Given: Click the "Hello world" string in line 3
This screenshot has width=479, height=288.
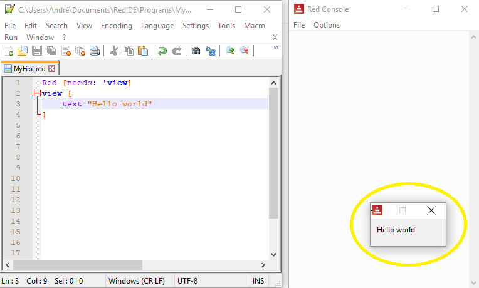Looking at the screenshot, I should (120, 104).
